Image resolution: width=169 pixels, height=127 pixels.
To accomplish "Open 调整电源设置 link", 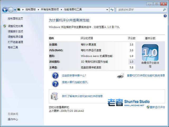I will coord(15,37).
